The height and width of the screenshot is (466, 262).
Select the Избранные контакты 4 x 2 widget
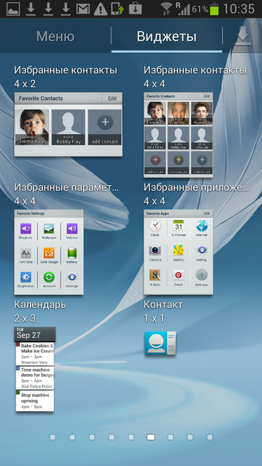pos(68,125)
